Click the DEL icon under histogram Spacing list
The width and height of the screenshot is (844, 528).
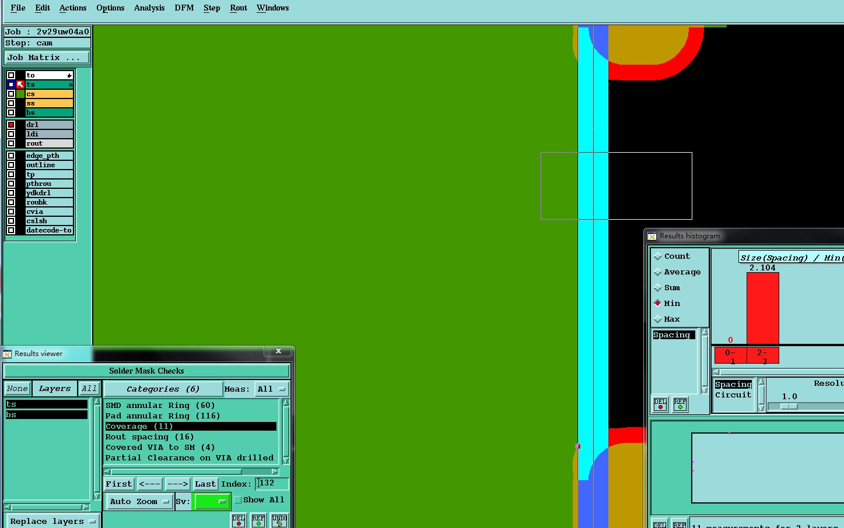coord(660,404)
